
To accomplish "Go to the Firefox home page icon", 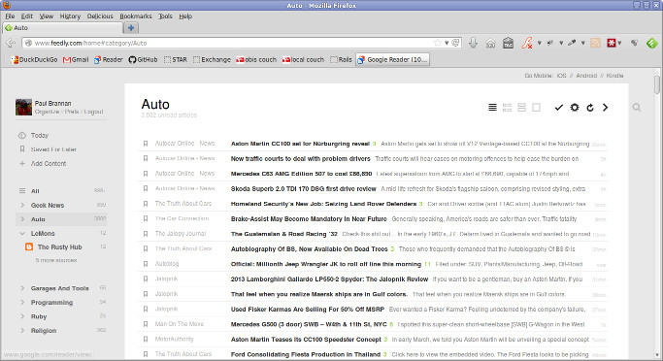I will click(490, 43).
